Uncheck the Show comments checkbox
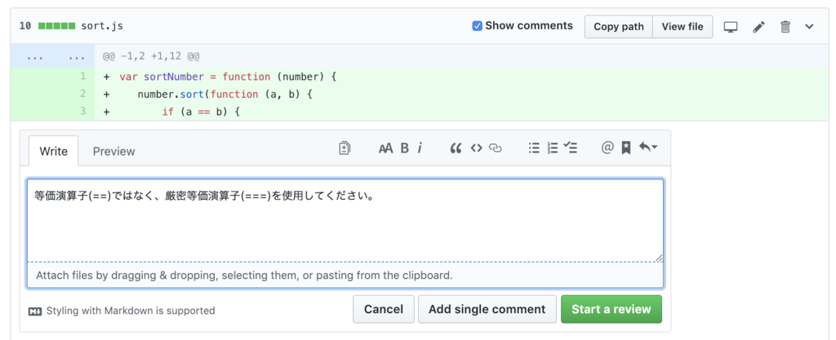 478,26
